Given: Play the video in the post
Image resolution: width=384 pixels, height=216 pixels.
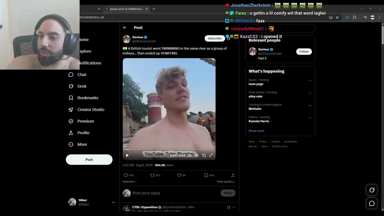Looking at the screenshot, I should (x=127, y=155).
